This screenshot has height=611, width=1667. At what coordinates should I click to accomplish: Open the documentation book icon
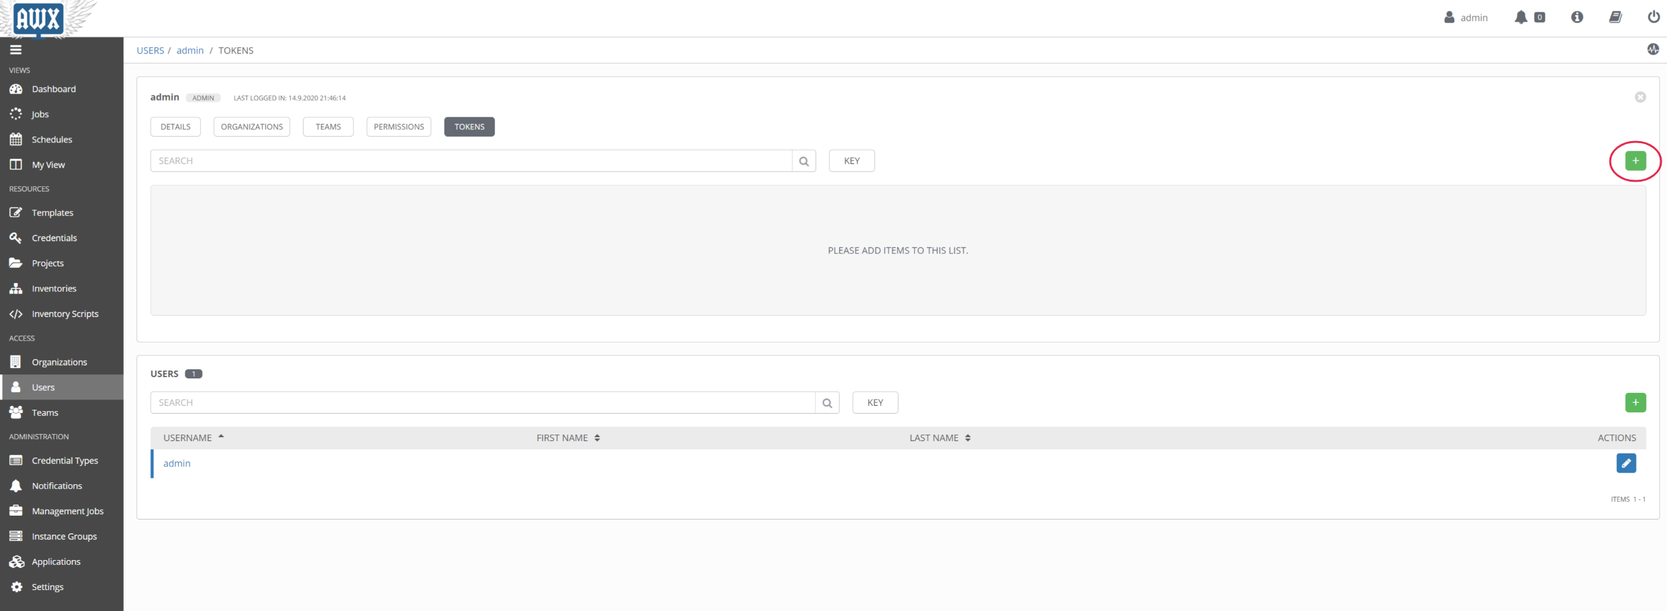point(1615,18)
